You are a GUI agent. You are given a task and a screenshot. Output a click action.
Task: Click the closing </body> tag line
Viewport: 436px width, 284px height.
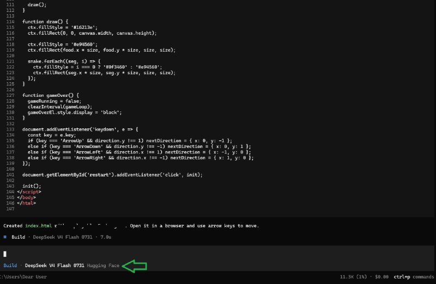pos(26,197)
